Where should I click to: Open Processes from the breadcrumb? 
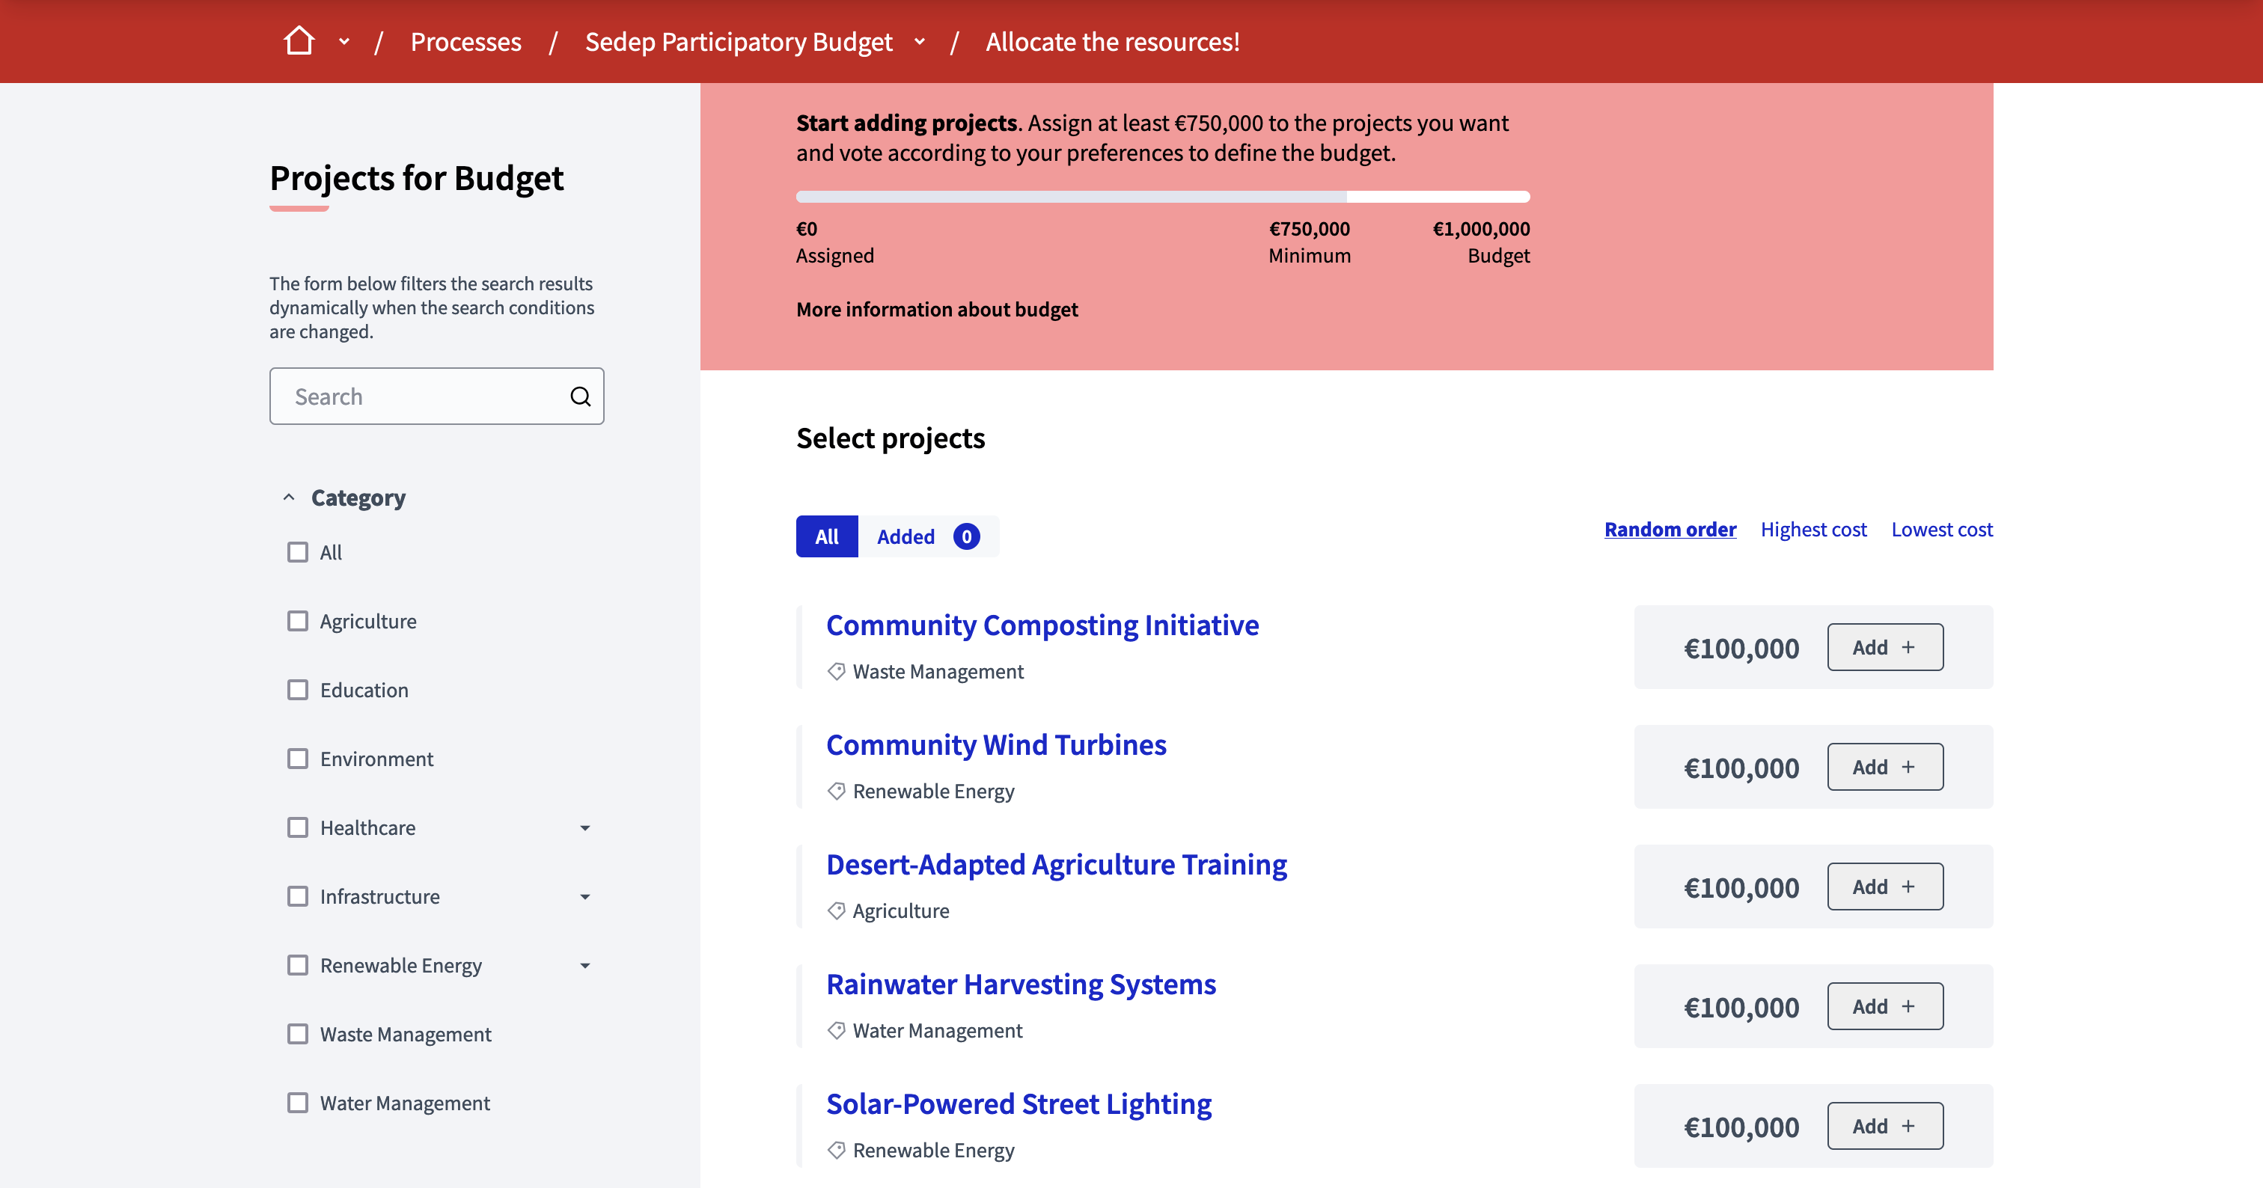coord(465,41)
